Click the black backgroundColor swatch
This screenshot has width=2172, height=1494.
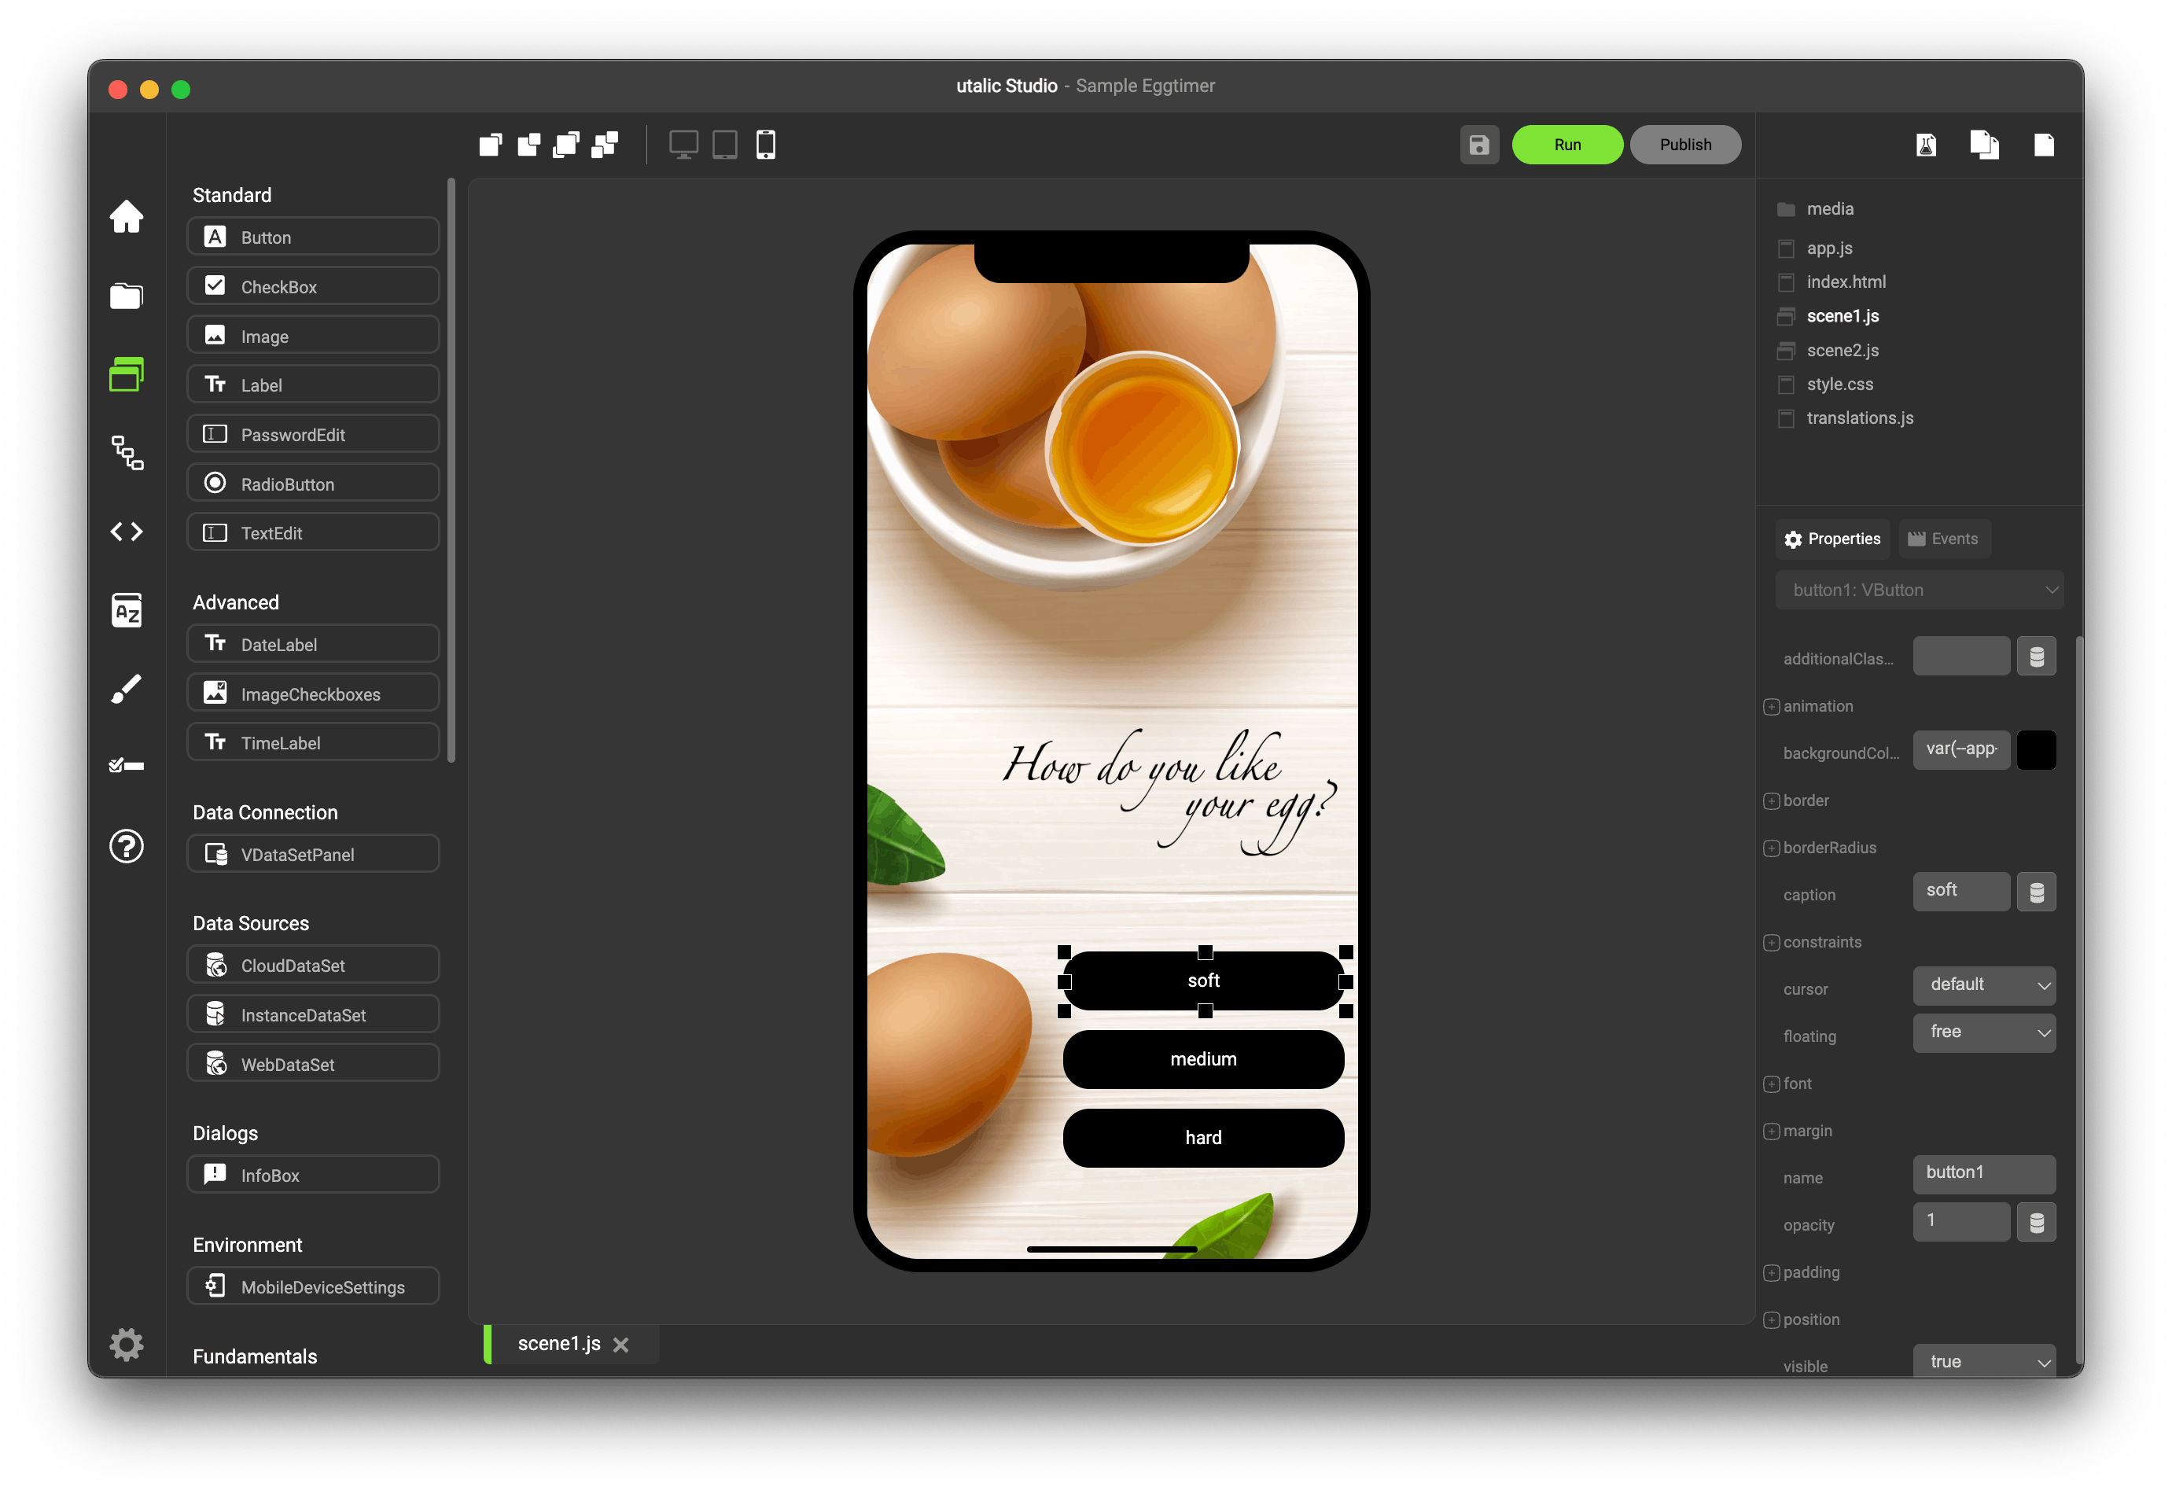[x=2035, y=750]
